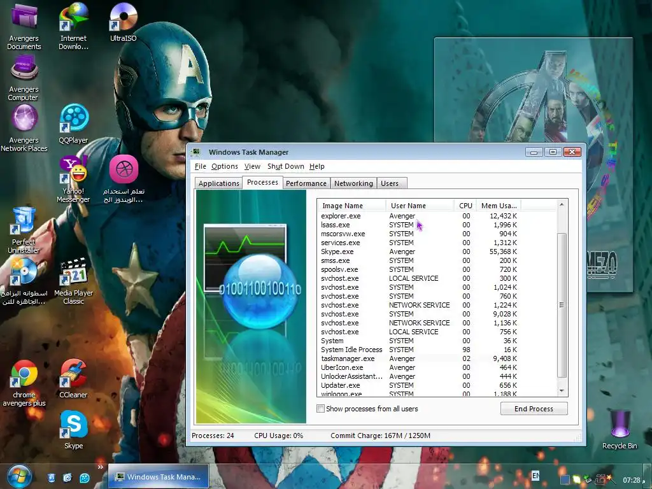
Task: Open the View menu
Action: pos(252,166)
